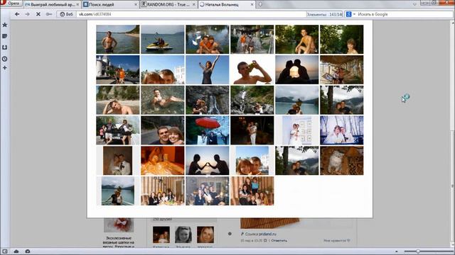Close the Поиск людей tab
This screenshot has width=455, height=255.
click(136, 5)
